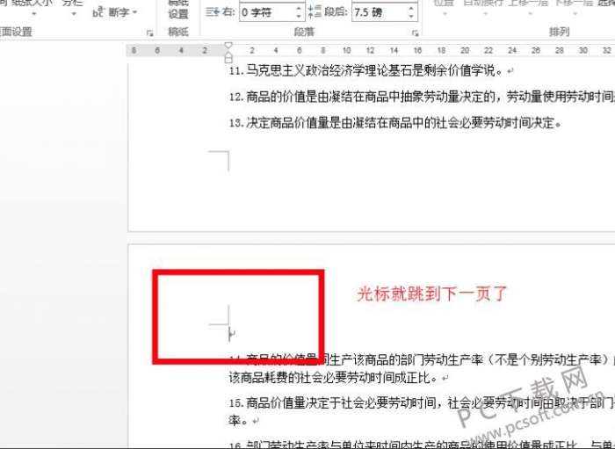Click the 排列 group label in the ribbon
The height and width of the screenshot is (449, 615).
click(559, 32)
